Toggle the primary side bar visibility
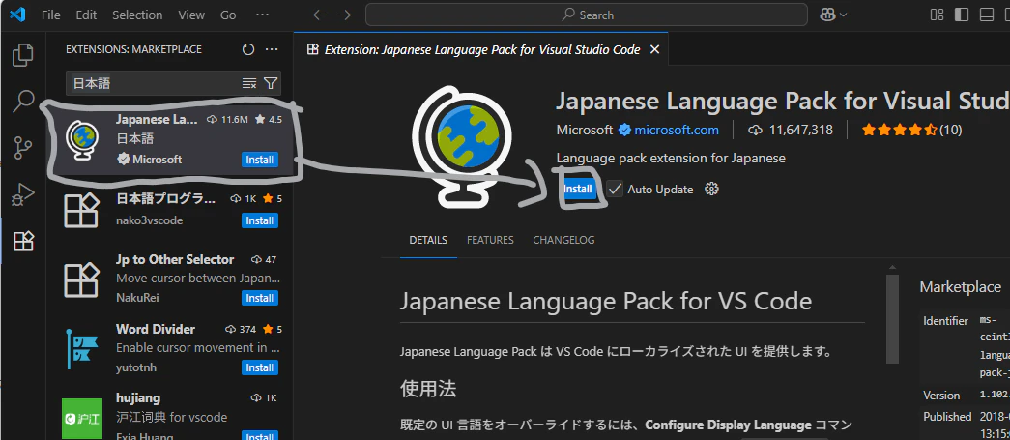The width and height of the screenshot is (1010, 440). [962, 15]
